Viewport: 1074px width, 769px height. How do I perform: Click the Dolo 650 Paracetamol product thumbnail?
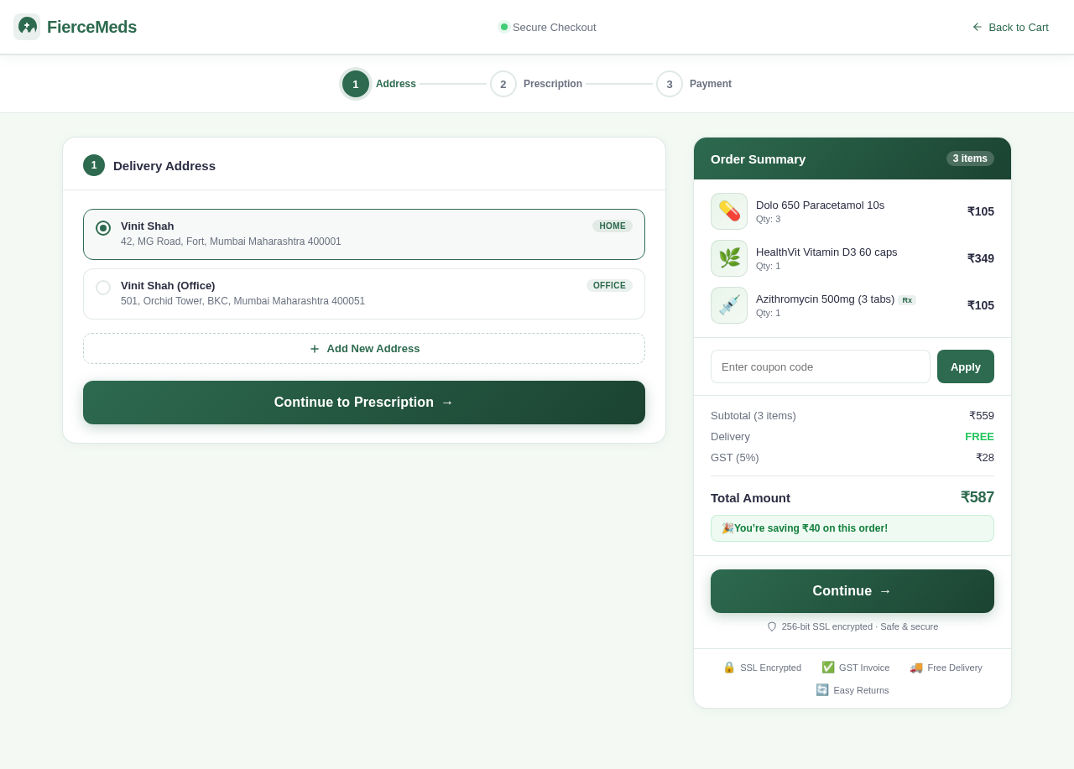coord(728,210)
